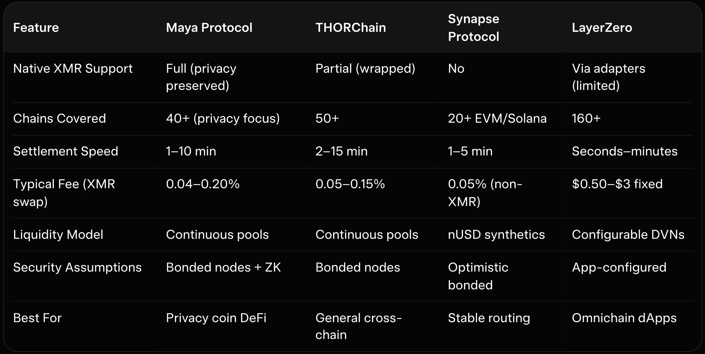Screen dimensions: 705x354
Task: Select the 'Omnichain dApps' cell
Action: [624, 318]
